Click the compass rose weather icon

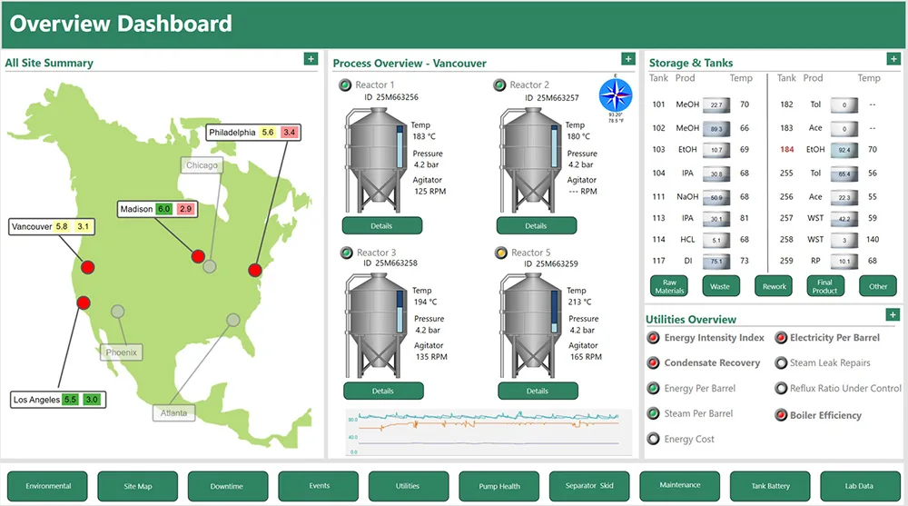tap(614, 94)
